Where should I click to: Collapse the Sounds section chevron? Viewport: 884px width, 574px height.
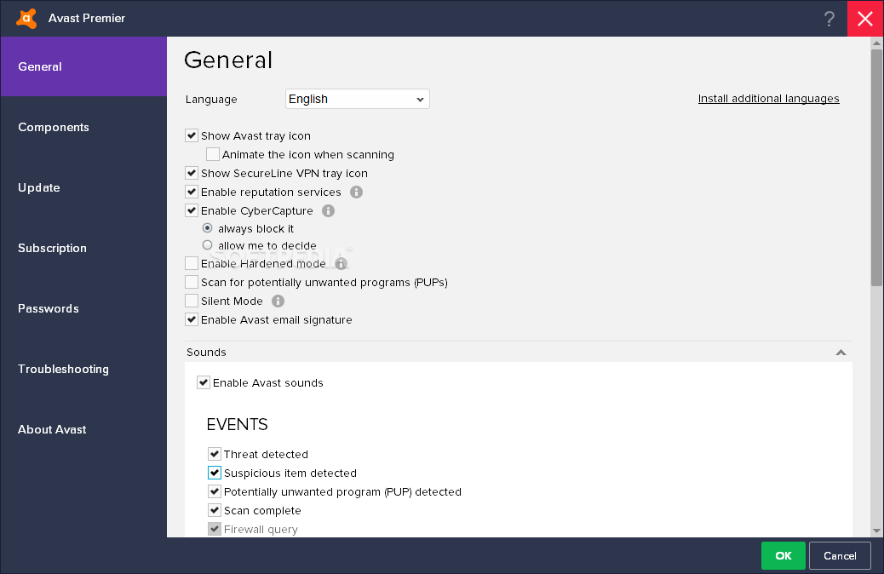coord(841,353)
